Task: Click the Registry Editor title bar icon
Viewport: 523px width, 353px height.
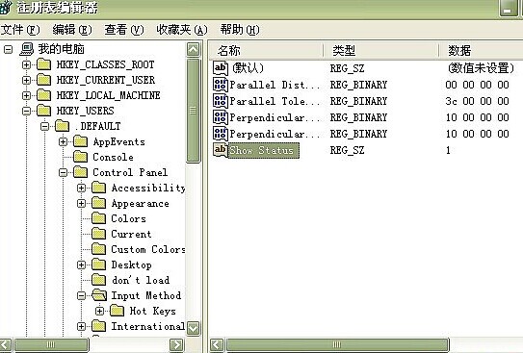Action: pos(6,7)
